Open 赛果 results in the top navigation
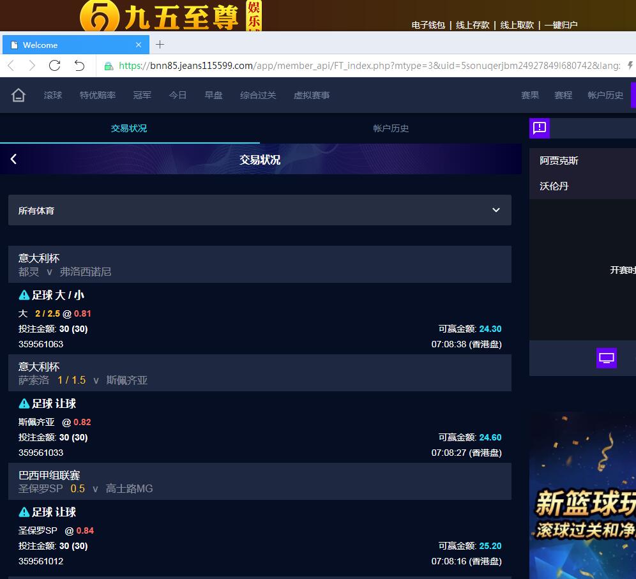Viewport: 636px width, 579px height. tap(530, 95)
